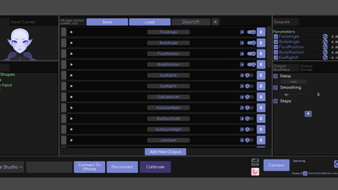Viewport: 338px width, 190px height.
Task: Copy the EyeOpenRight output entry
Action: [x=242, y=107]
